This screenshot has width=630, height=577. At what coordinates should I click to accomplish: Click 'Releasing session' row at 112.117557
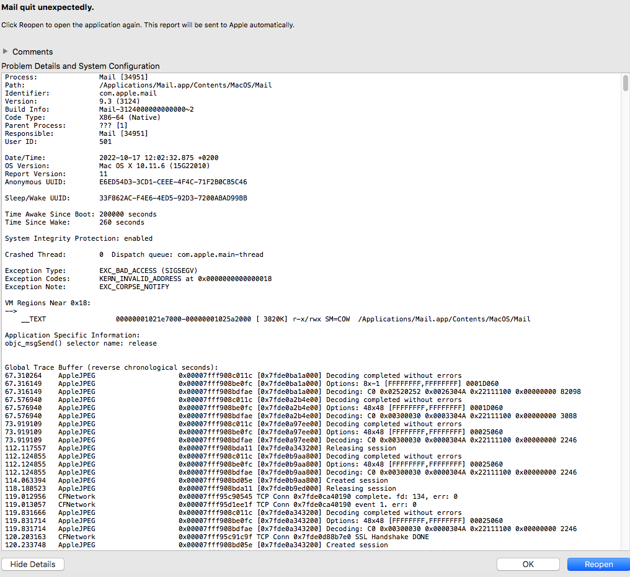tap(200, 448)
